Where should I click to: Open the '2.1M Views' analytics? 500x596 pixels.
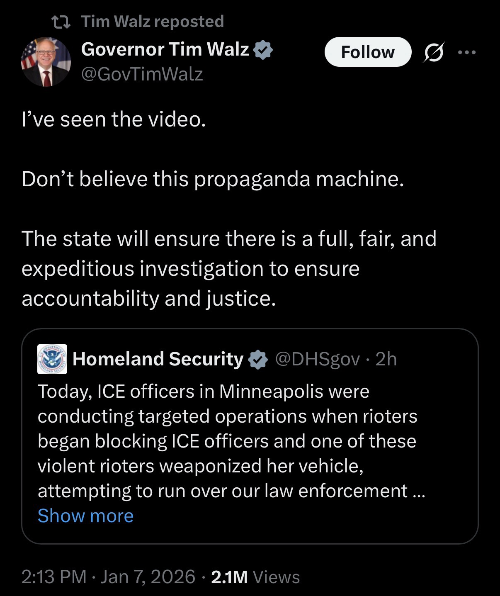255,577
